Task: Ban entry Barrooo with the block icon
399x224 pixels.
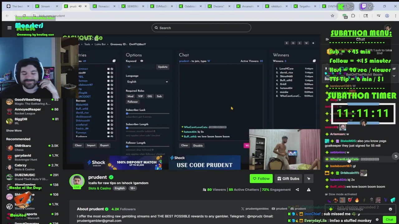Action: (112, 100)
